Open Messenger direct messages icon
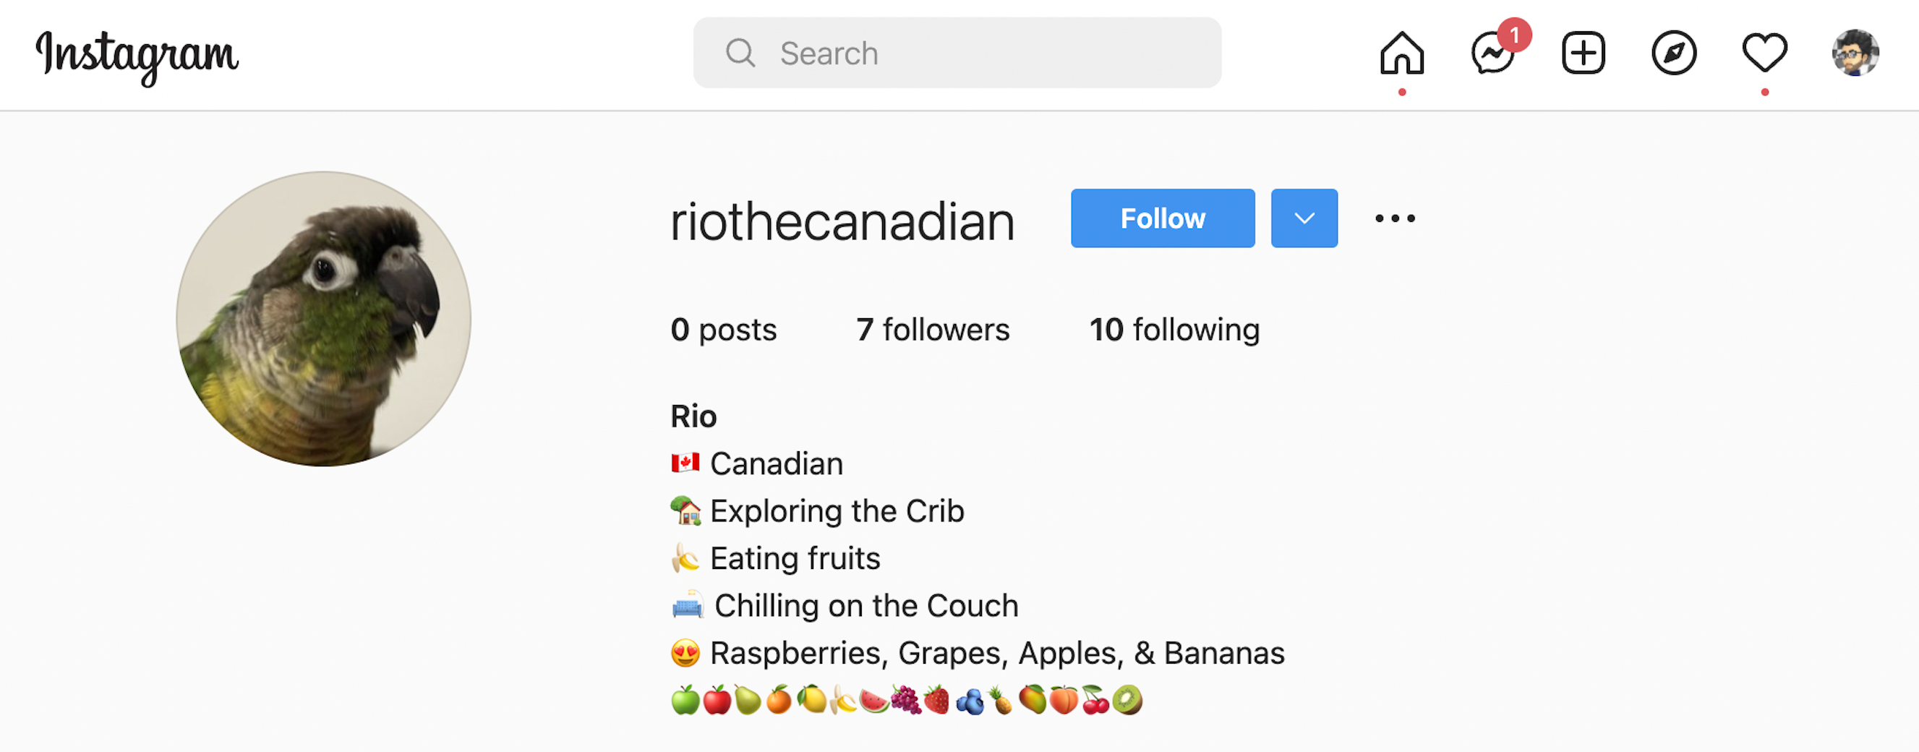Image resolution: width=1919 pixels, height=752 pixels. pyautogui.click(x=1492, y=54)
